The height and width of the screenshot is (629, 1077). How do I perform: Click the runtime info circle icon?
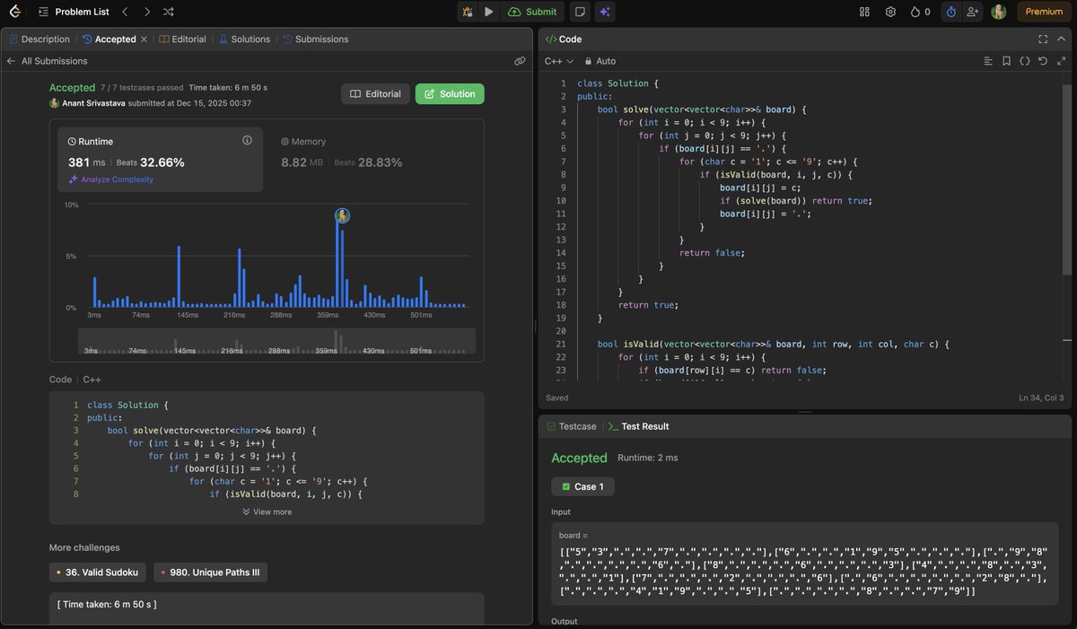(x=247, y=141)
